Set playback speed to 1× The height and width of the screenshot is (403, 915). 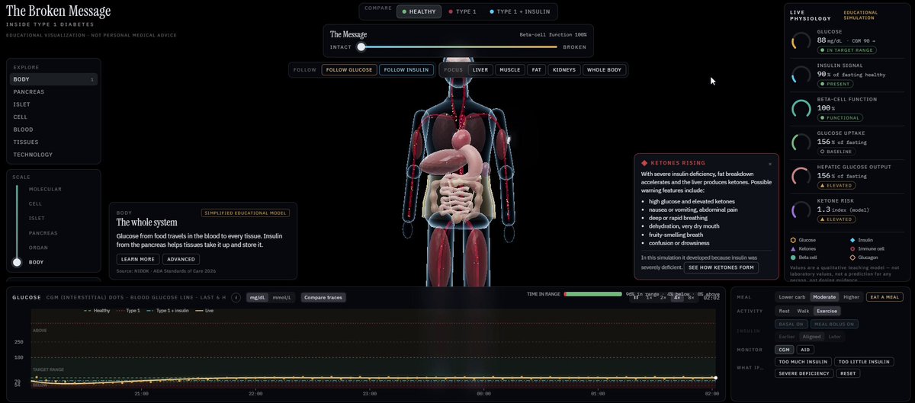(649, 297)
